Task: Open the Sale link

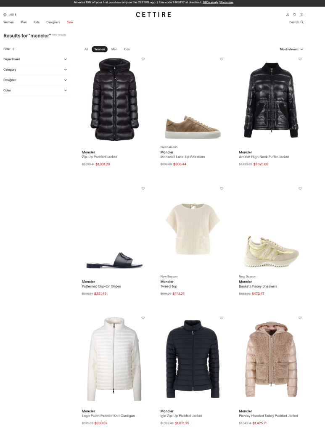Action: click(70, 22)
